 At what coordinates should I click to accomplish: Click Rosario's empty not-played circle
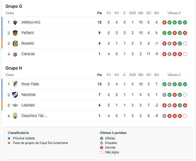[185, 44]
